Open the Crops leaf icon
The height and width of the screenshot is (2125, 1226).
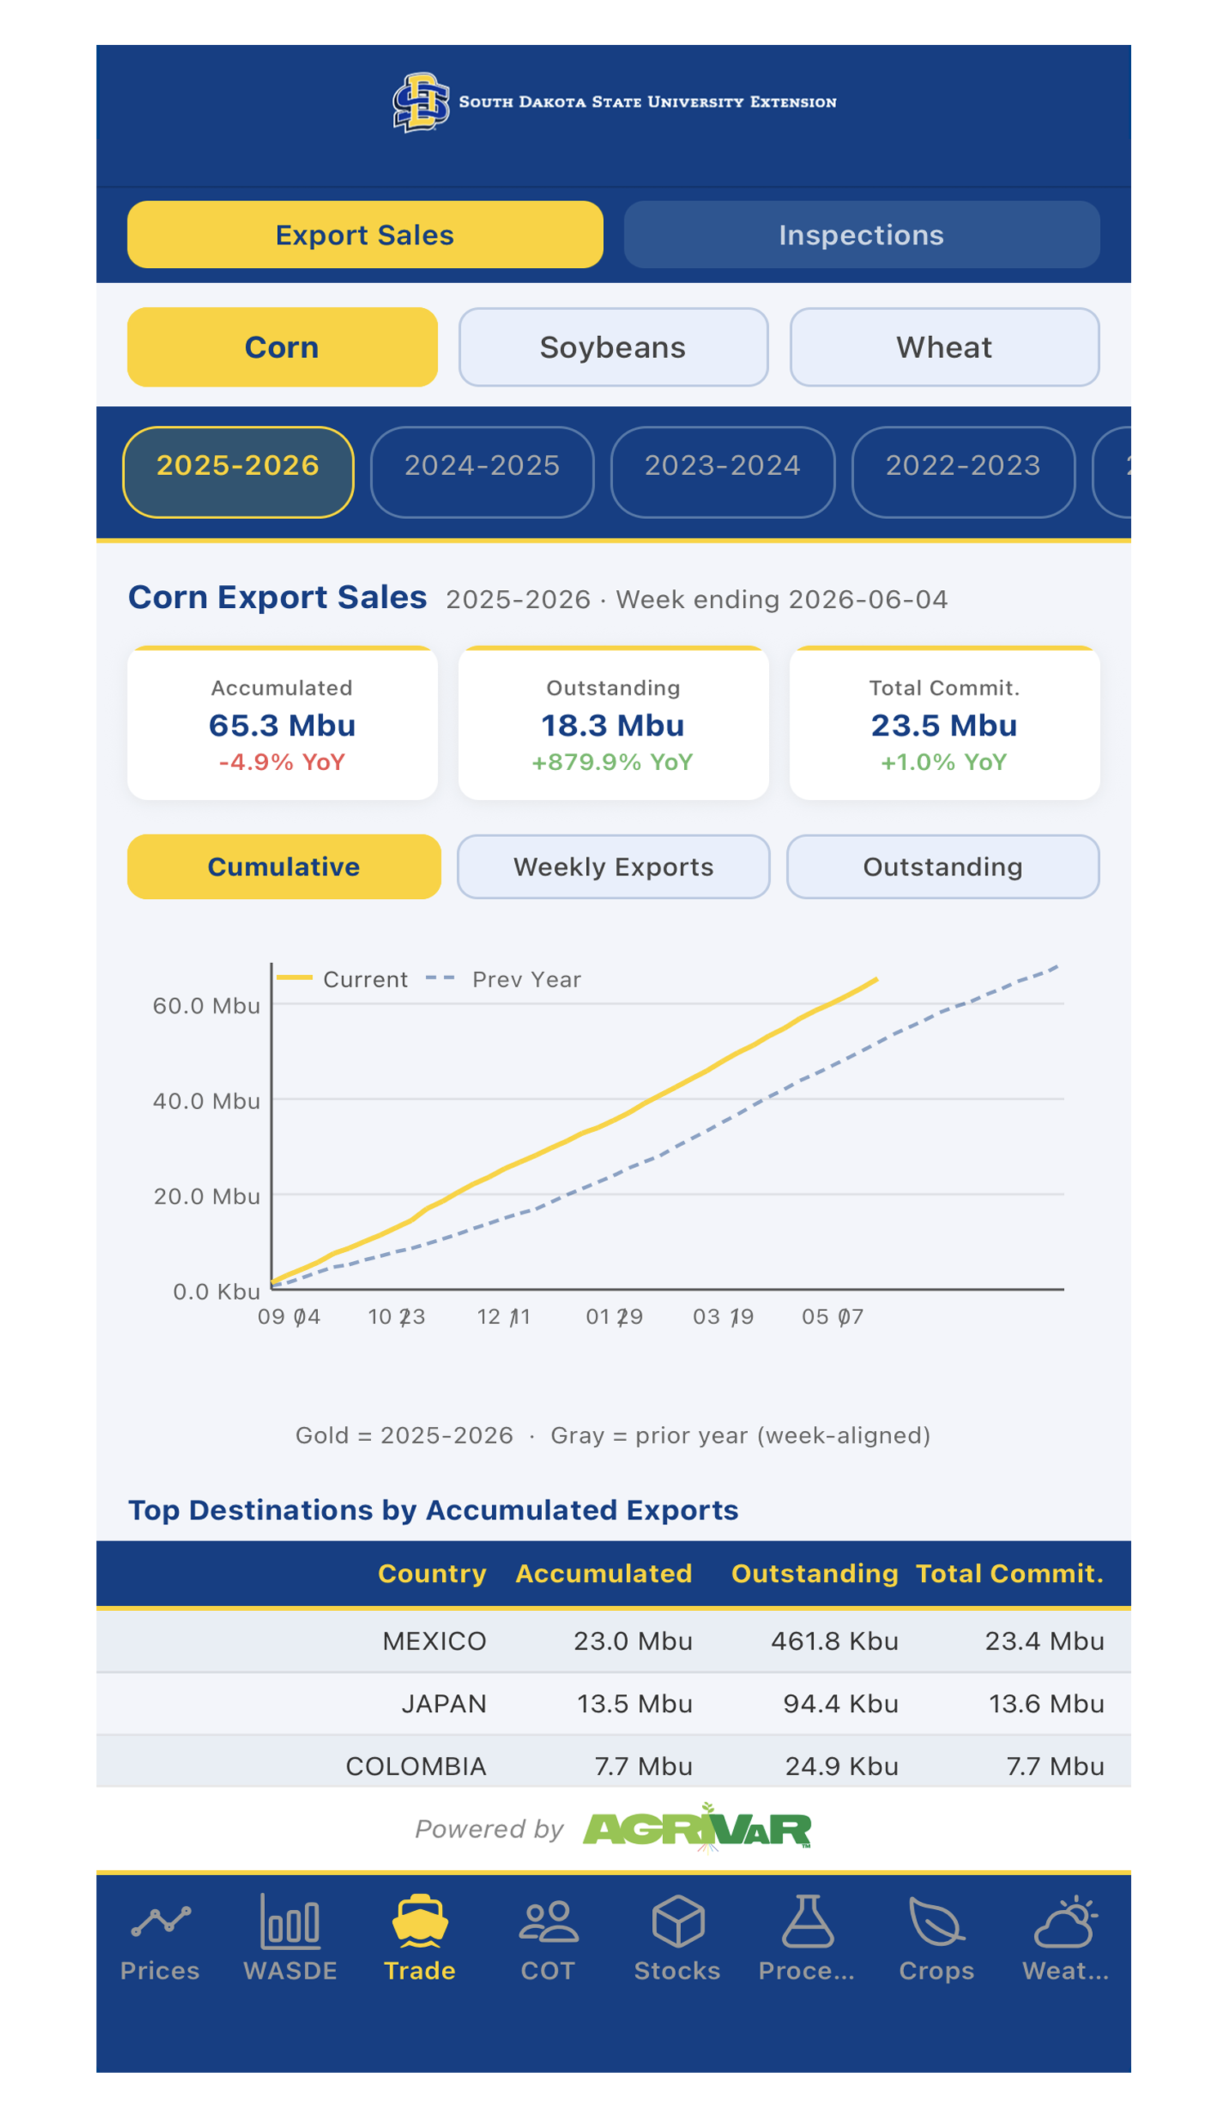pos(937,1921)
